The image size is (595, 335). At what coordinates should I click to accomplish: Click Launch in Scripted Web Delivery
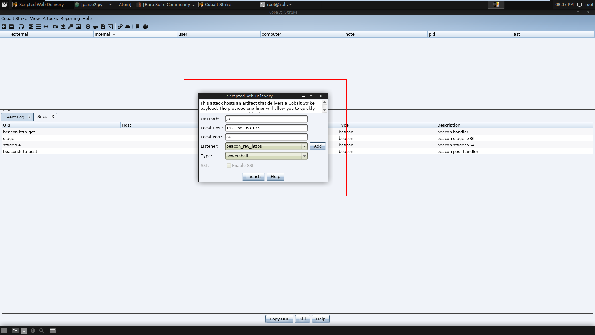pyautogui.click(x=253, y=177)
